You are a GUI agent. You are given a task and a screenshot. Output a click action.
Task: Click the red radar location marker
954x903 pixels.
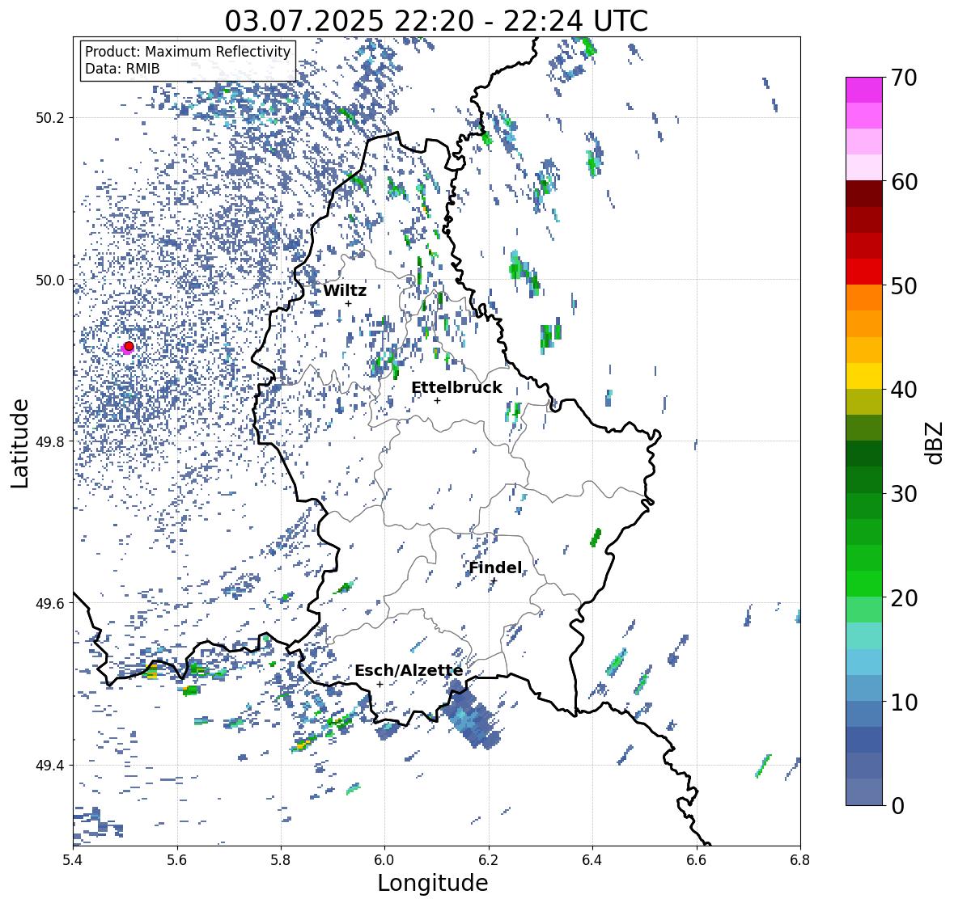129,346
